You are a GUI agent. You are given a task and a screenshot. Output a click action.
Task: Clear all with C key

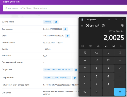(108, 53)
